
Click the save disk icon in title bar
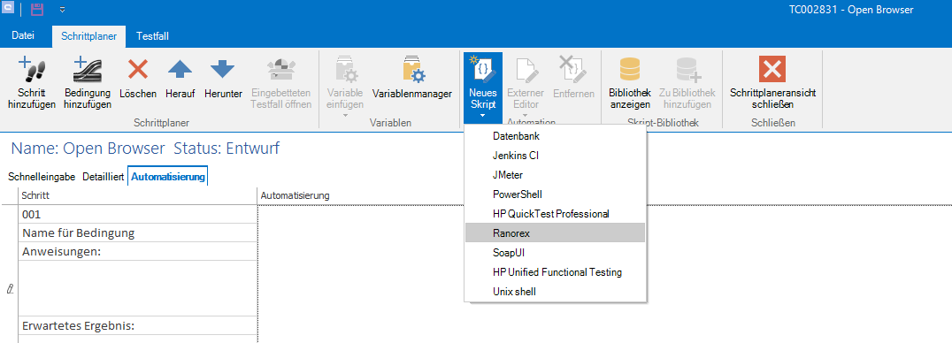(x=37, y=9)
